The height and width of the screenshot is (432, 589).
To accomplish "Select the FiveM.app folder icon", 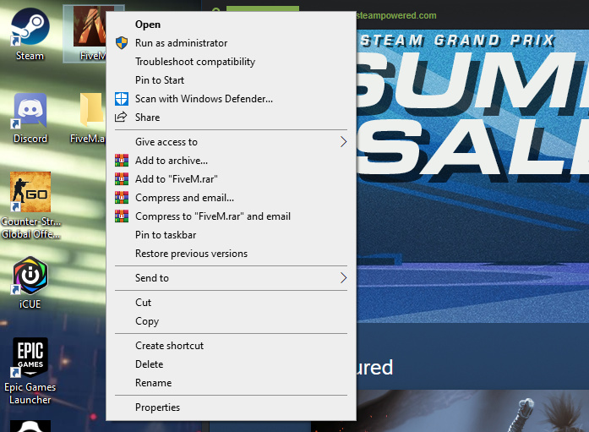I will point(91,110).
